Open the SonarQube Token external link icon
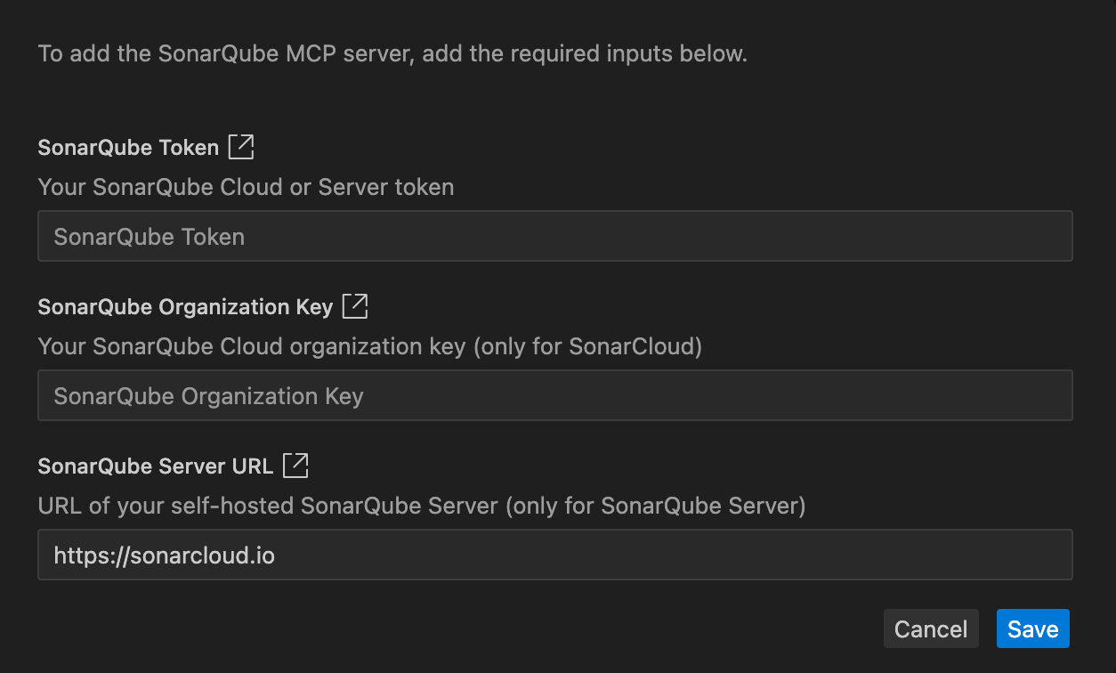 point(241,147)
